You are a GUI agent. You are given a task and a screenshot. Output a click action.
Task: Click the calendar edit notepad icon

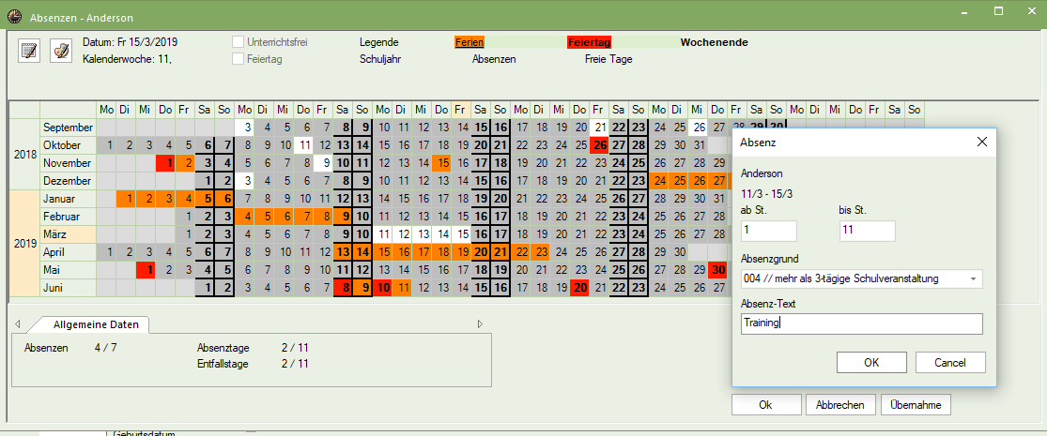(x=29, y=51)
